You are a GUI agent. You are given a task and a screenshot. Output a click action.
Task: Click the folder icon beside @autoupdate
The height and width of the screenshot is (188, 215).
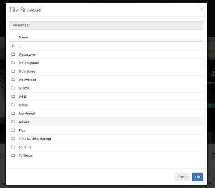13,63
